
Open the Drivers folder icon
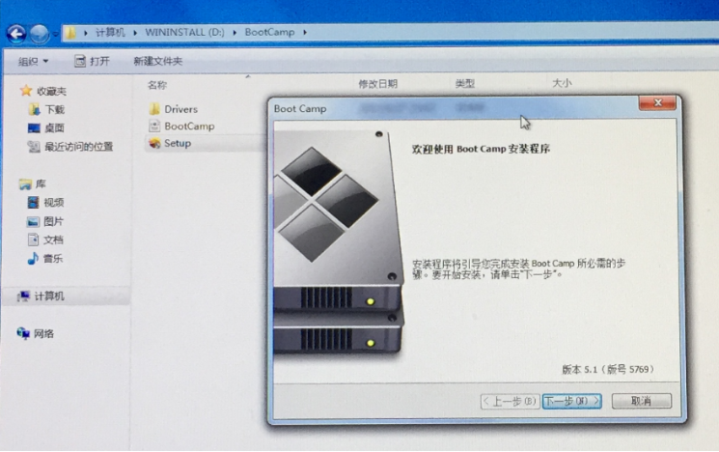tap(154, 109)
